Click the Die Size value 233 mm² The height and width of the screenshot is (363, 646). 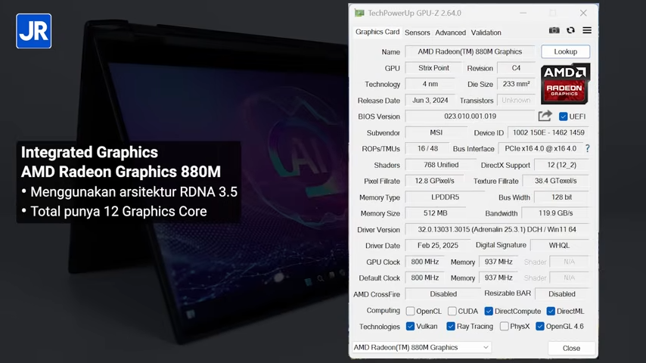(x=516, y=84)
